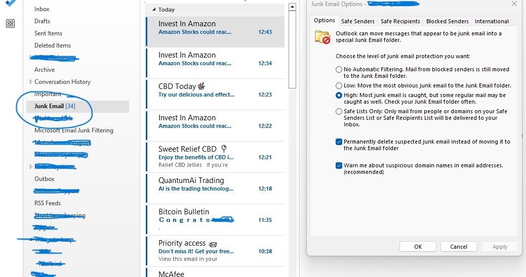This screenshot has height=277, width=526.
Task: Open the QuantumAi Trading email
Action: pos(215,188)
